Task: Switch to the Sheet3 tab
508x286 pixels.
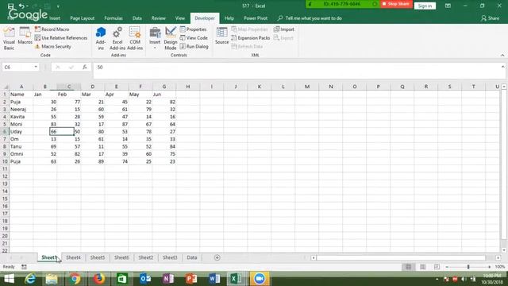Action: (170, 257)
